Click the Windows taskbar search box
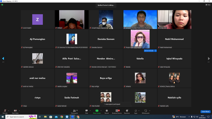 (x=21, y=117)
